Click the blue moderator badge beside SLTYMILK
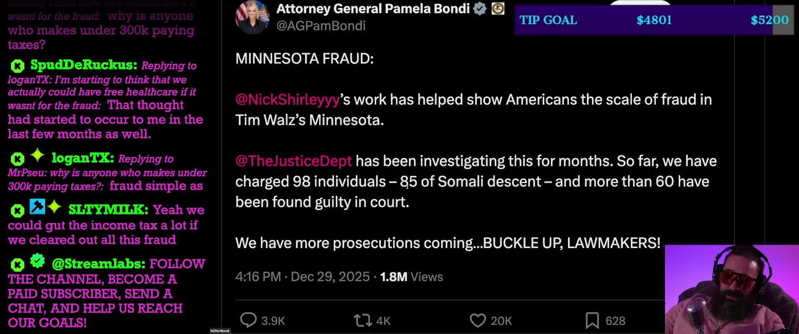 pyautogui.click(x=37, y=206)
